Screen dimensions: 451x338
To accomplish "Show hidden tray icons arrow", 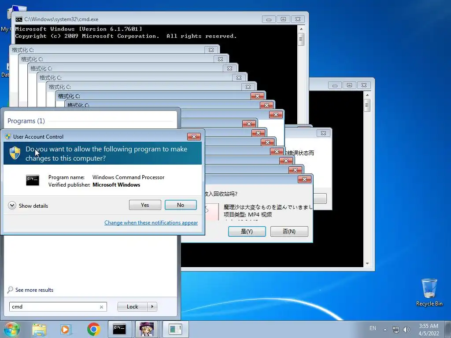I will pos(385,329).
